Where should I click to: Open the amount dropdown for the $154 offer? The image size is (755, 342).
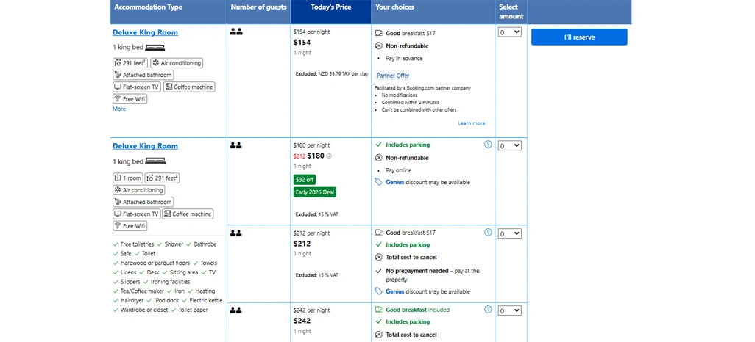pyautogui.click(x=509, y=32)
